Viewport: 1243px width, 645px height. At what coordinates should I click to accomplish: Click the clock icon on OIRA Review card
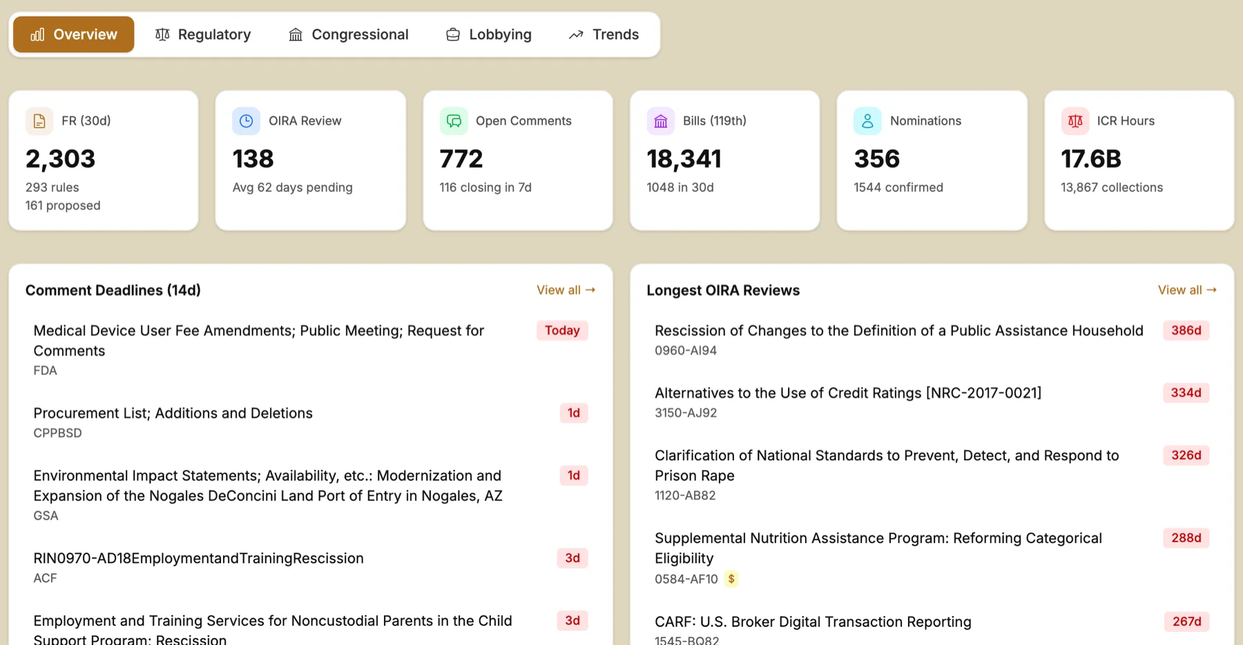point(247,121)
